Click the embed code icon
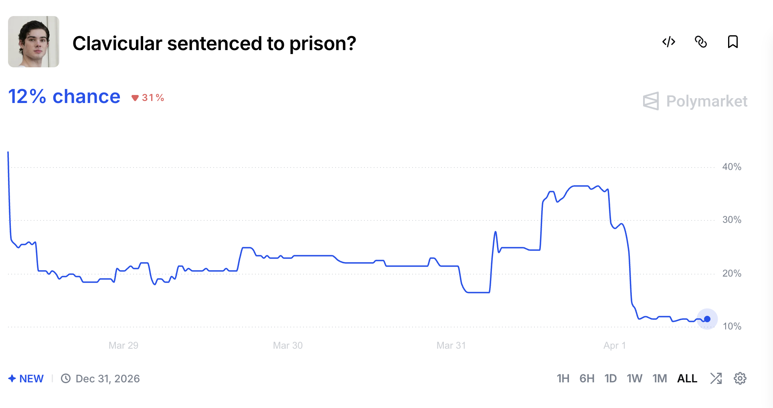Screen dimensions: 773x408 click(669, 42)
